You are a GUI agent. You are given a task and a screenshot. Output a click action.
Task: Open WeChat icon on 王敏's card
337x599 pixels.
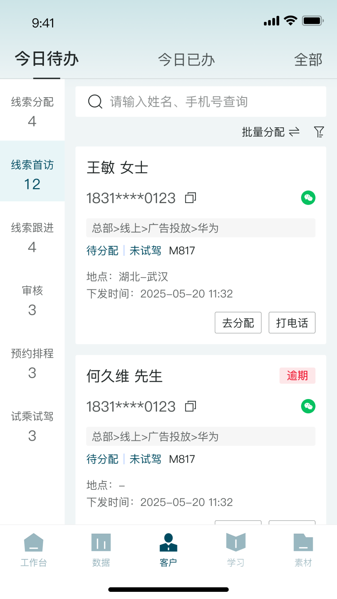pos(308,198)
